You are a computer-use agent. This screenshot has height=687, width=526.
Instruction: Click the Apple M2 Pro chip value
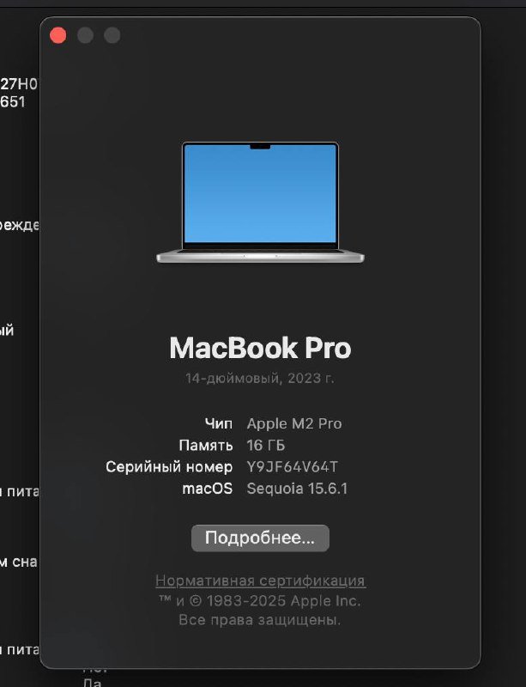tap(294, 423)
